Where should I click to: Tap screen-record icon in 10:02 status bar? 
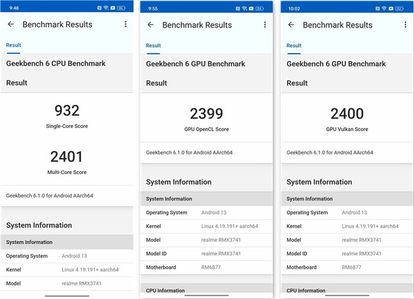tap(391, 8)
